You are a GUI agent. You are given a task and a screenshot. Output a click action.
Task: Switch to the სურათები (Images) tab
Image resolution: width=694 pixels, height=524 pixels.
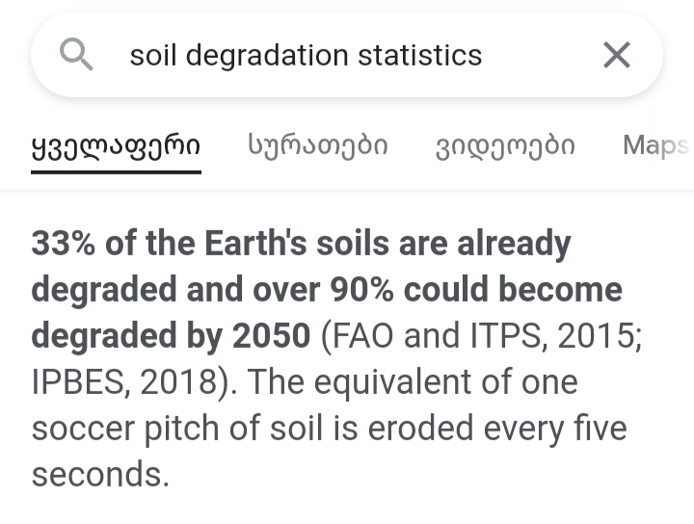click(317, 146)
